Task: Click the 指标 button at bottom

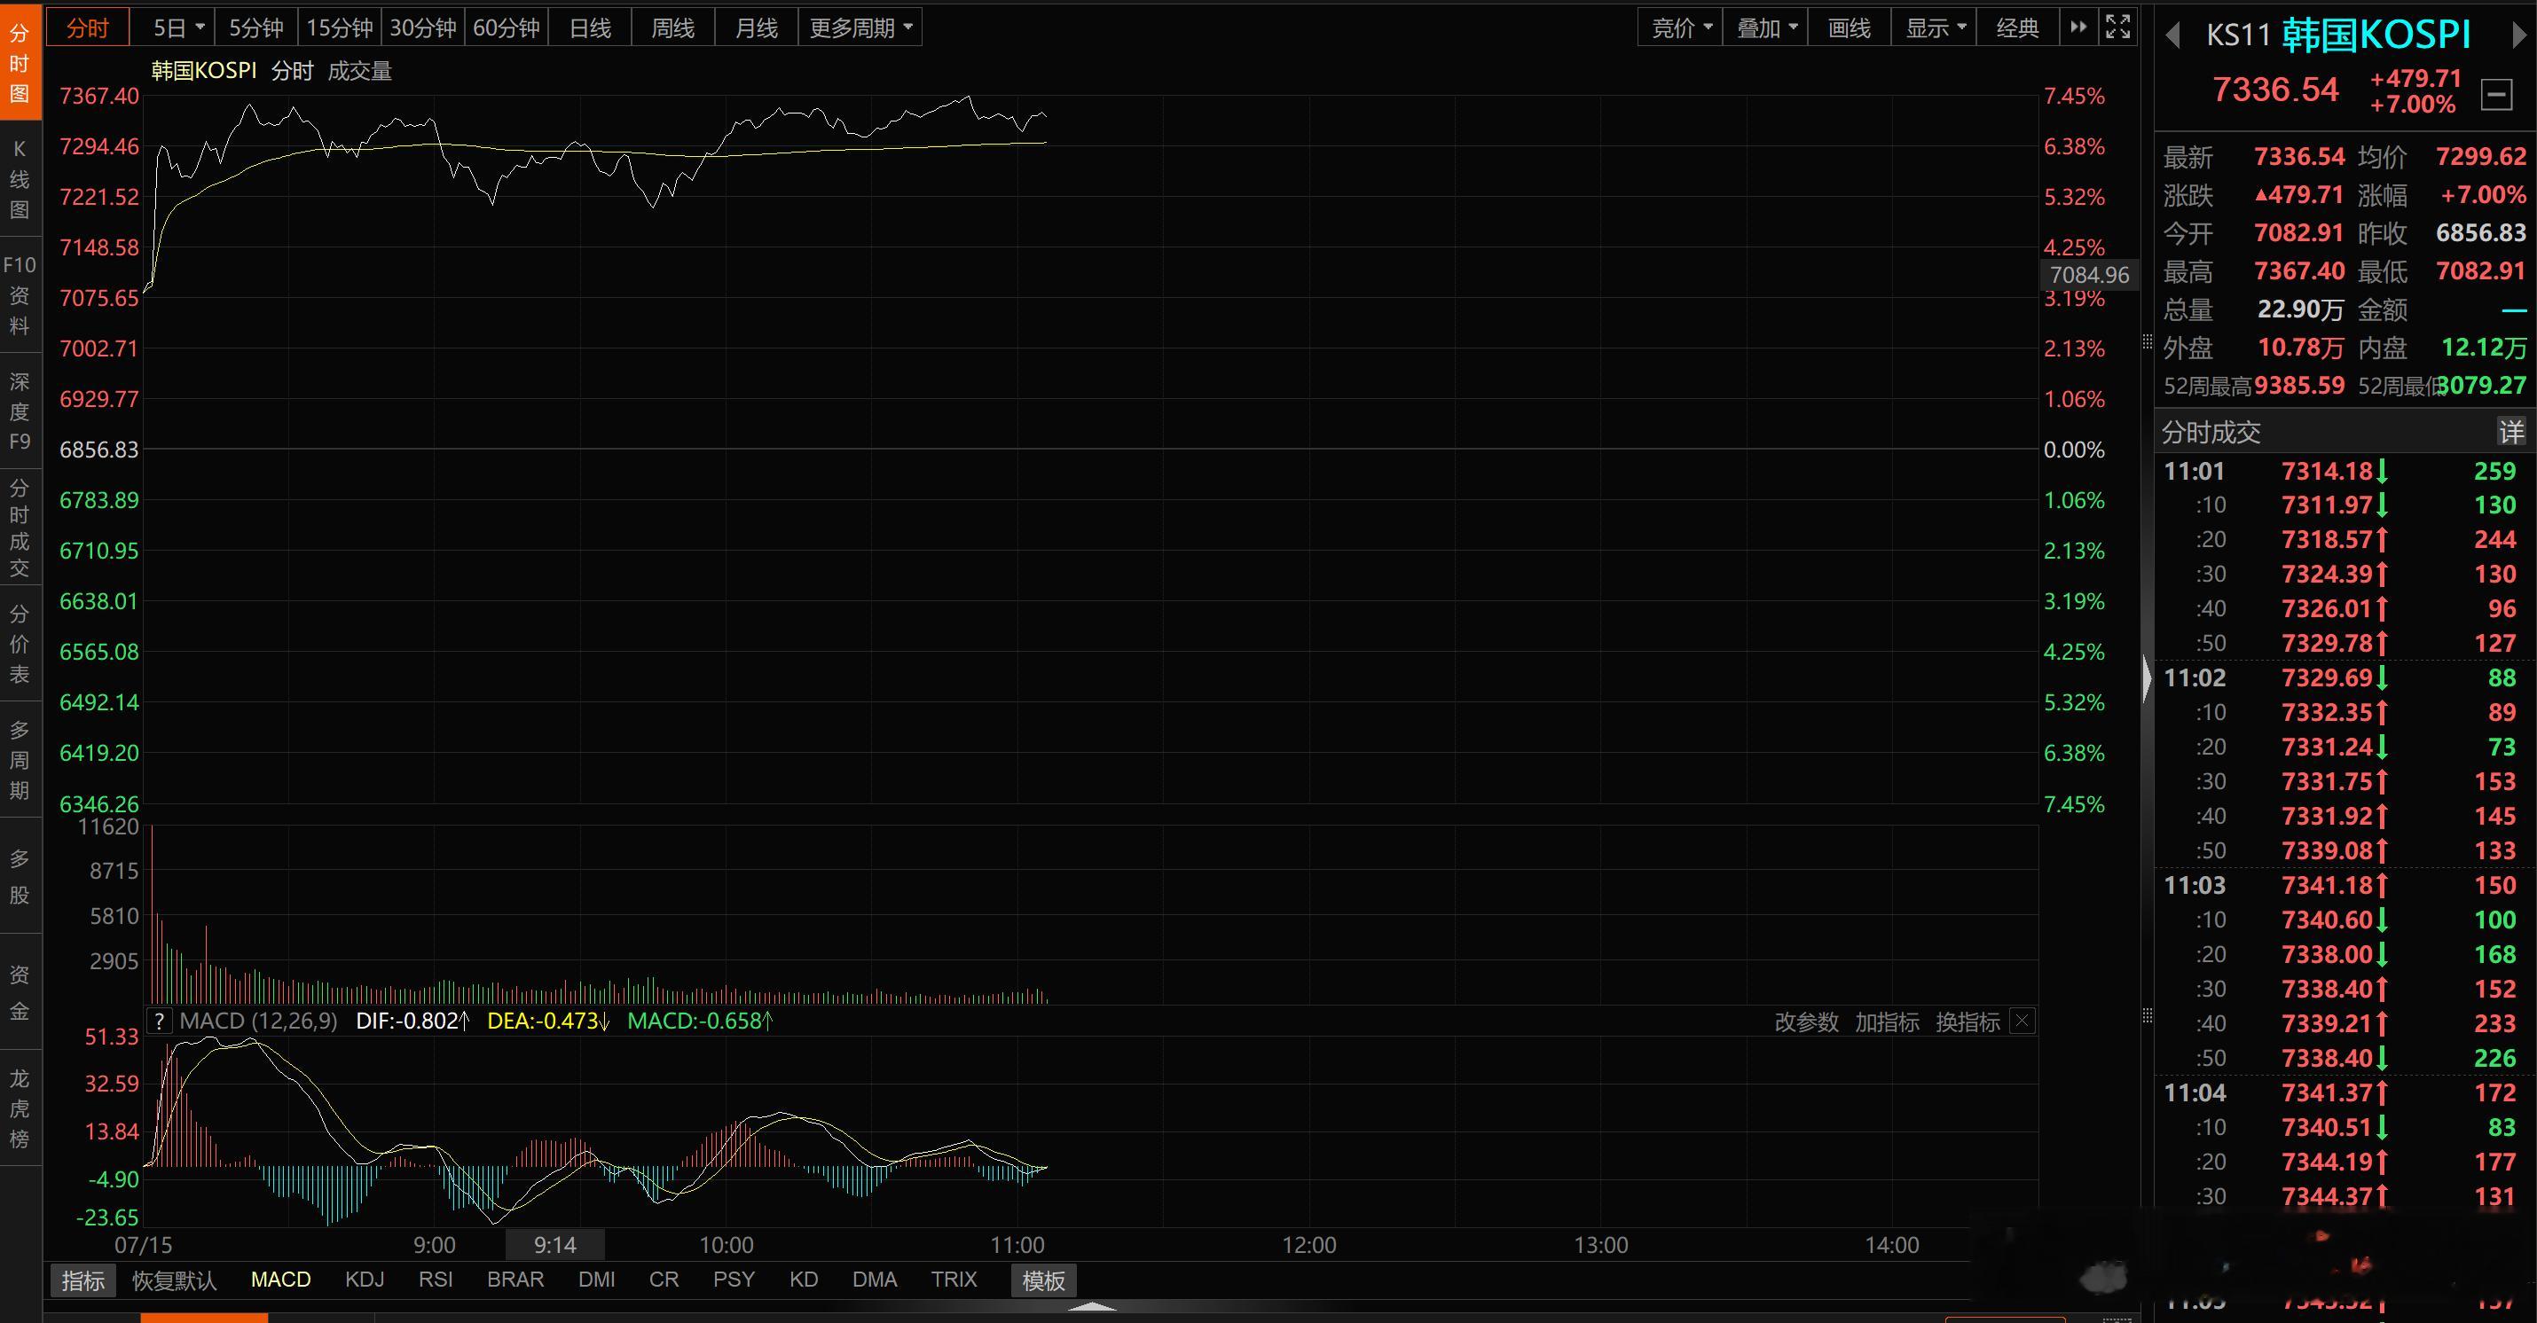Action: coord(82,1280)
